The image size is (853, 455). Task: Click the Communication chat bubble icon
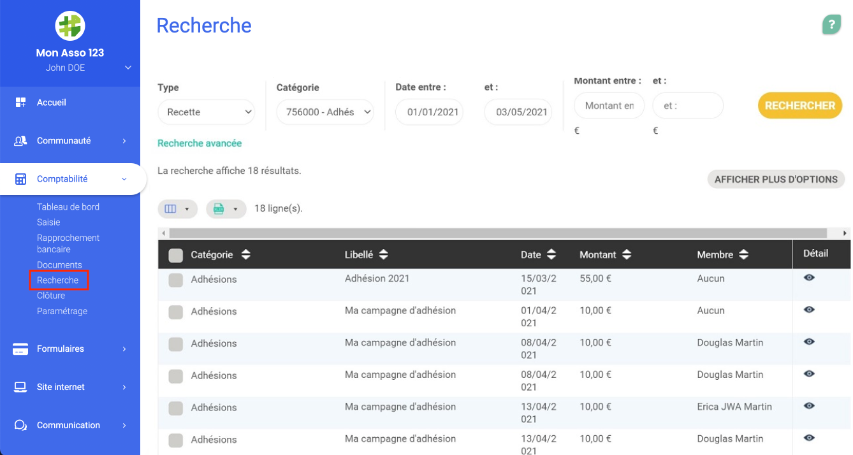[x=20, y=426]
